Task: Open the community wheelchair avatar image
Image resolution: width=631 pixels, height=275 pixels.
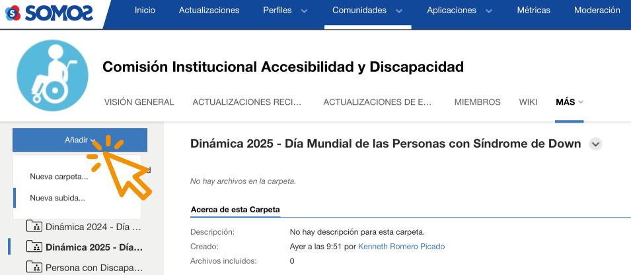Action: pyautogui.click(x=52, y=75)
